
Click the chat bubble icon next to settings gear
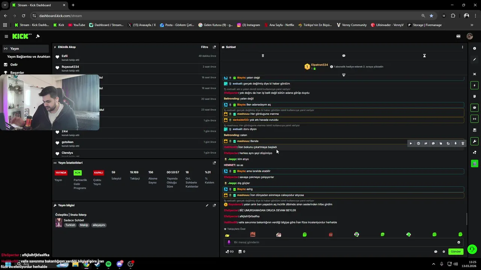coord(436,252)
